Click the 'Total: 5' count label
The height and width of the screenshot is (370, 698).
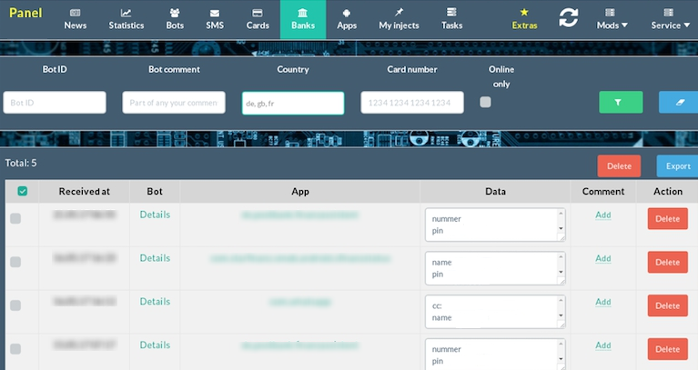coord(21,163)
